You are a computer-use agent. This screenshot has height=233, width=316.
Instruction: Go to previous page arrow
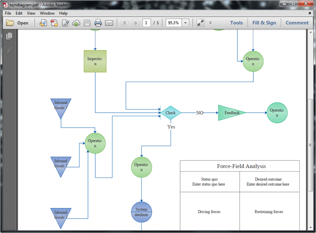coord(125,23)
